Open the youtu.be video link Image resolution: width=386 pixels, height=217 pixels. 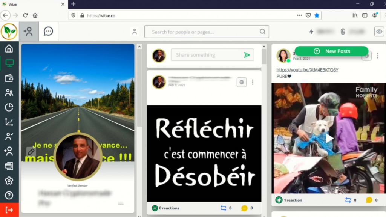pos(307,70)
